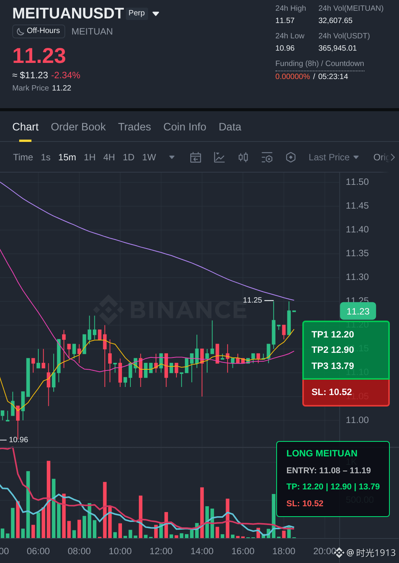The width and height of the screenshot is (399, 563).
Task: Tap the 24h Vol(USDT) value 365,945.01
Action: [x=338, y=48]
